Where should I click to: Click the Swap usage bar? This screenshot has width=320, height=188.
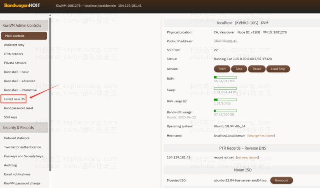[225, 89]
